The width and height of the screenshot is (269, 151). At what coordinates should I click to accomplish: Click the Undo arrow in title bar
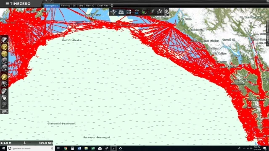pos(46,1)
